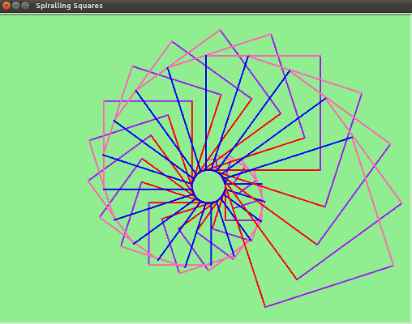Close the Spiralling Squares window

click(x=6, y=6)
